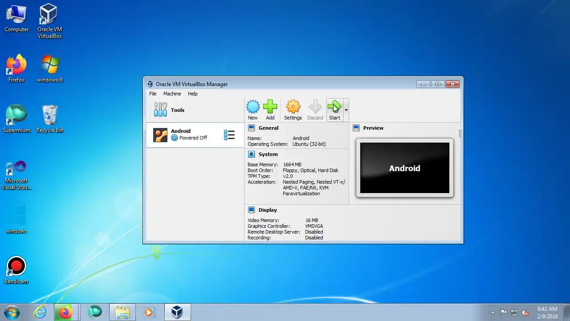This screenshot has height=321, width=570.
Task: Click the Android preview thumbnail
Action: coord(404,168)
